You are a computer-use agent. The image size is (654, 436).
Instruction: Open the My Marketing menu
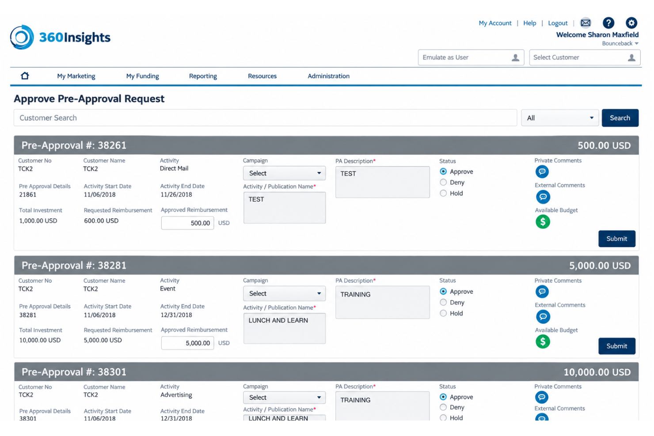[76, 76]
